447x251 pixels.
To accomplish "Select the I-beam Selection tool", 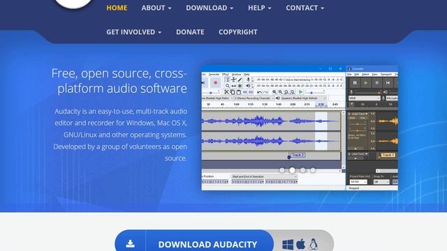I will click(228, 79).
